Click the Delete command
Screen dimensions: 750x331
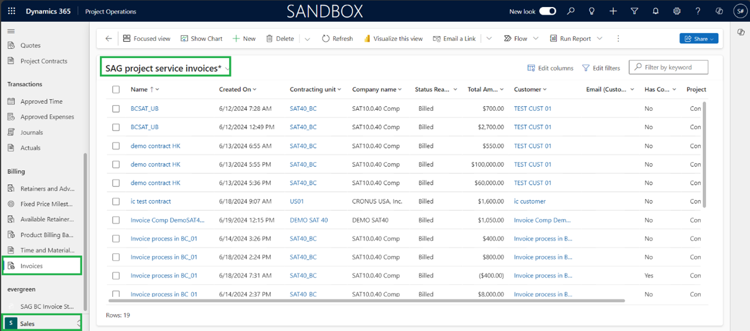pos(280,39)
